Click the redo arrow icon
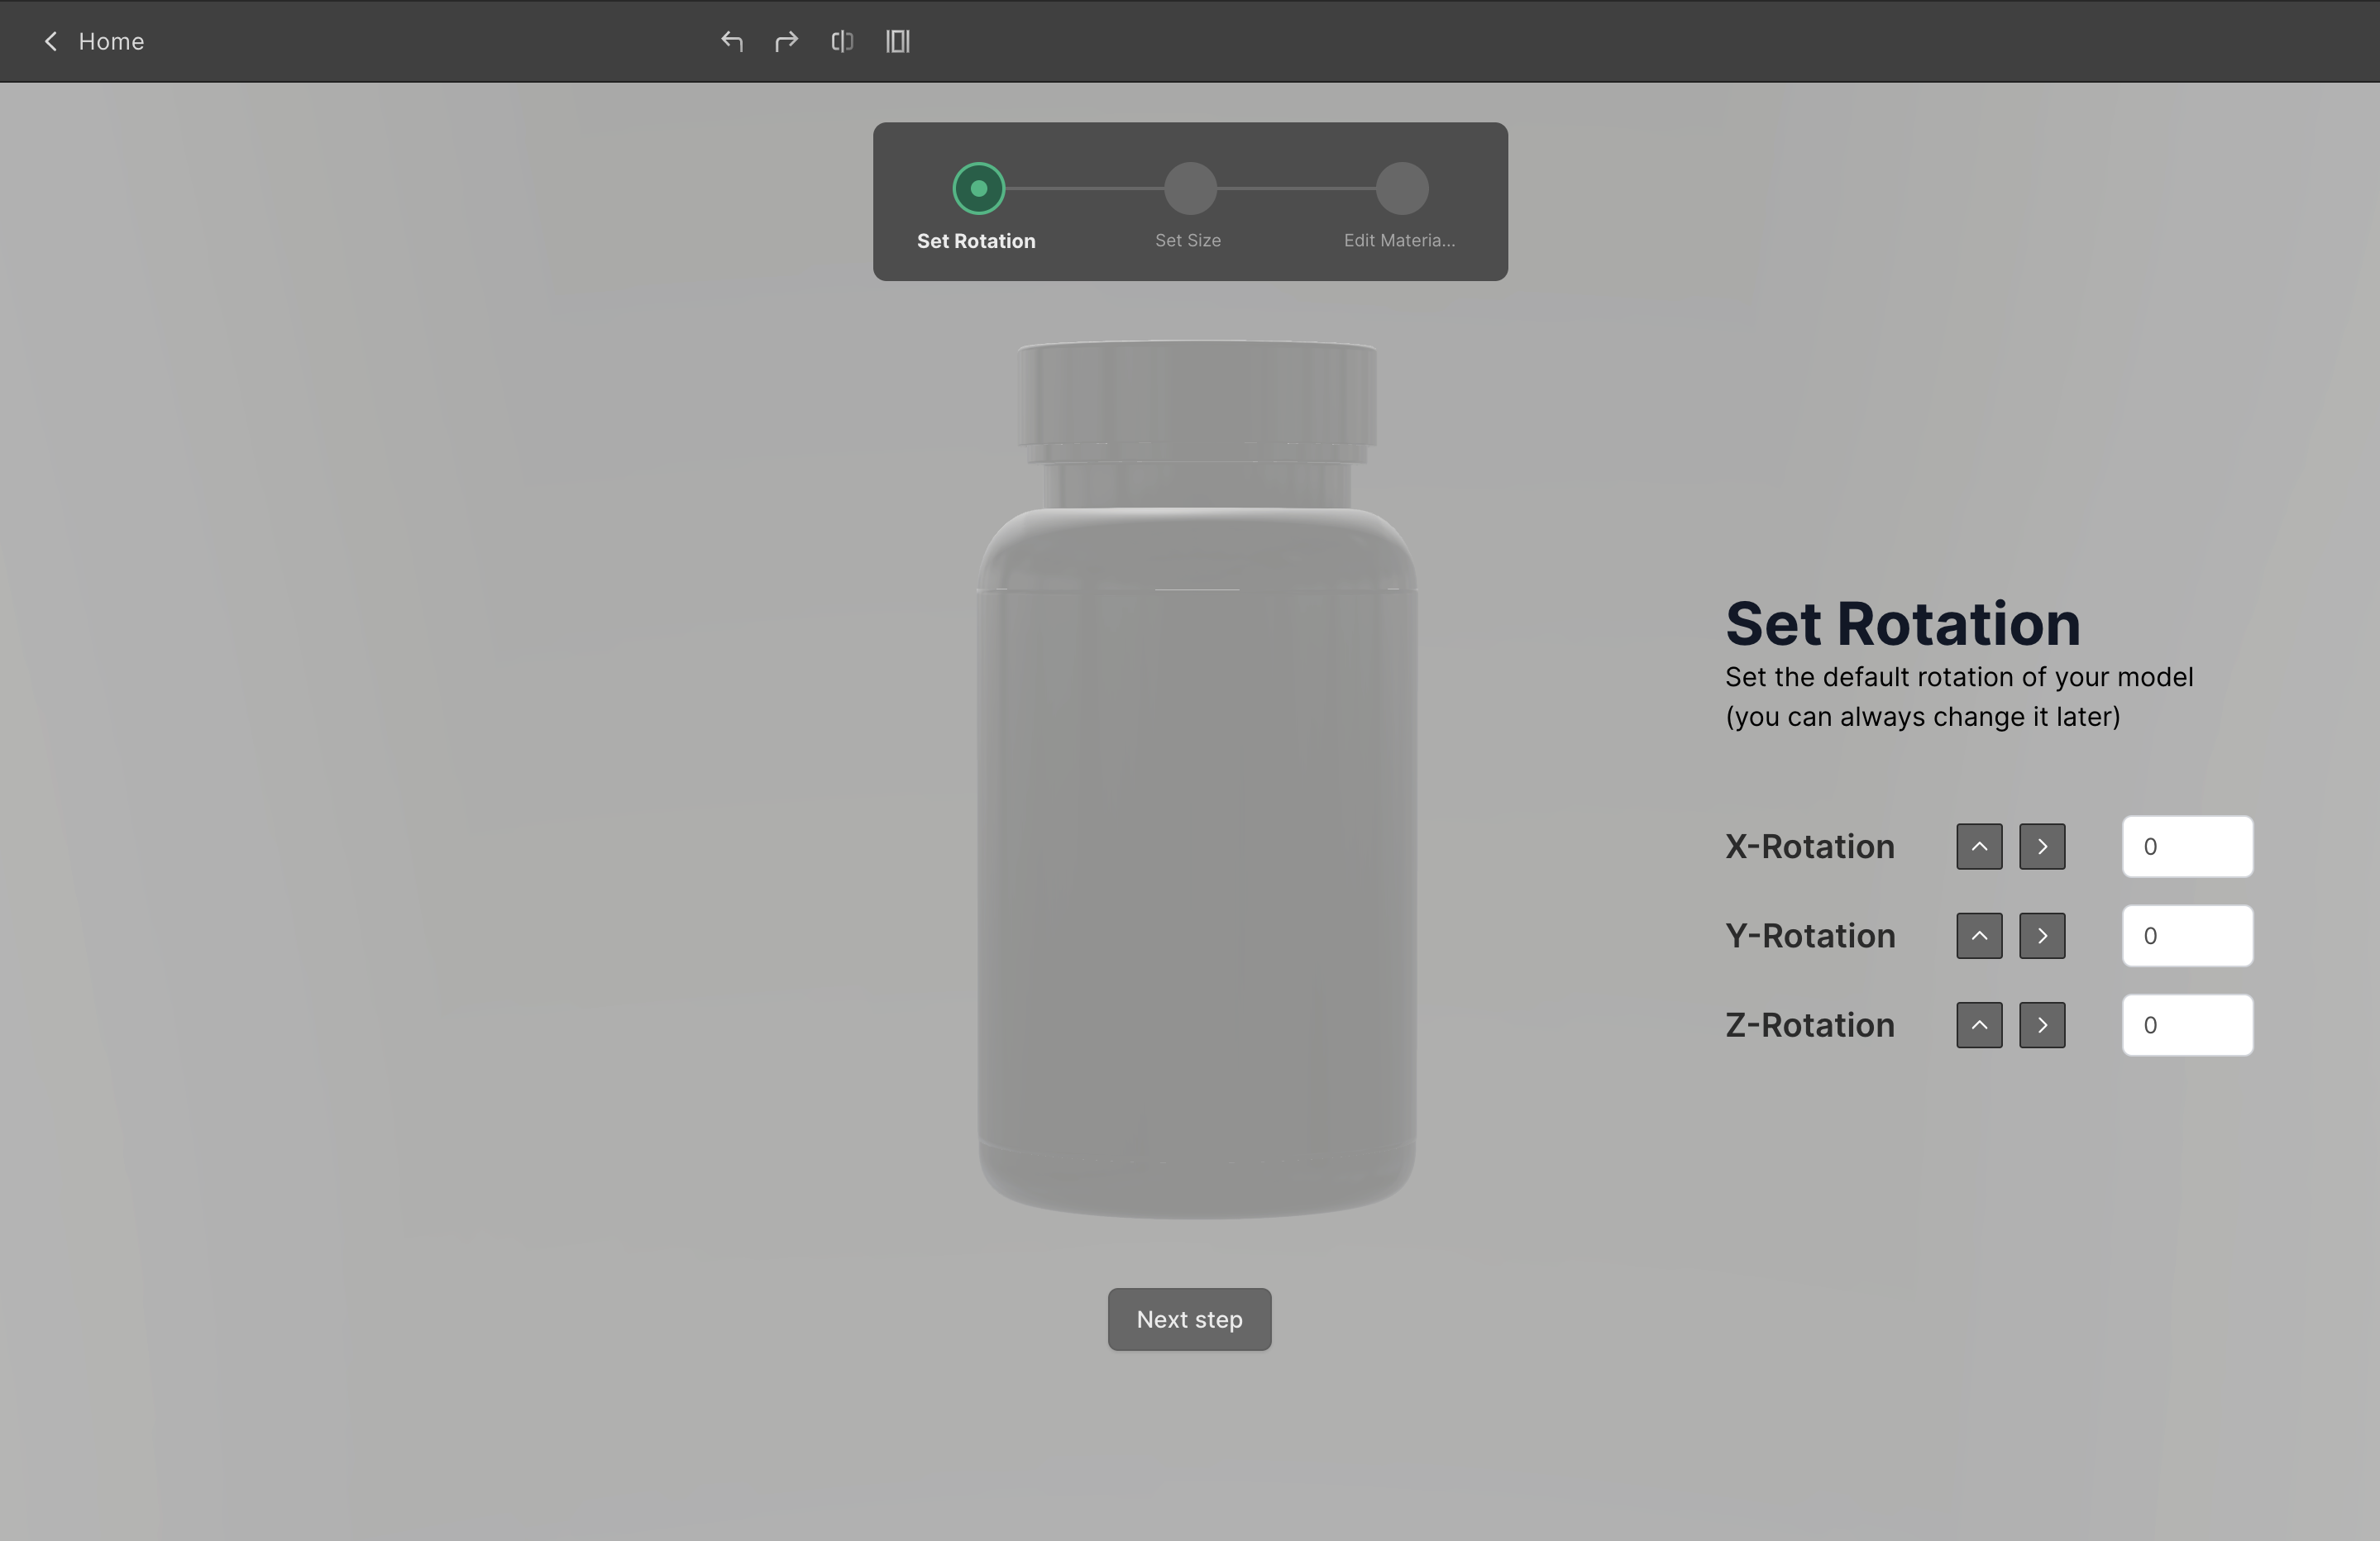 pyautogui.click(x=787, y=41)
